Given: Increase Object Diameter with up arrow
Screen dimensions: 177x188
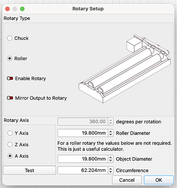Looking at the screenshot, I should point(111,157).
